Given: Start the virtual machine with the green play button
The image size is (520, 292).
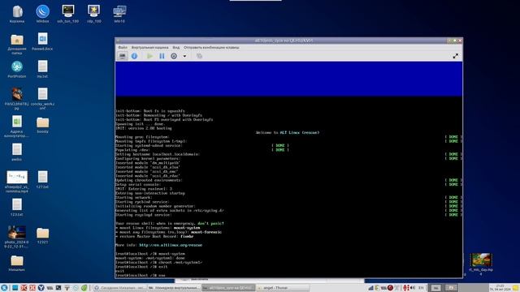Looking at the screenshot, I should 149,56.
